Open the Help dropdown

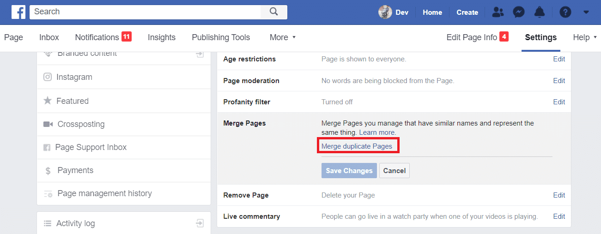(584, 37)
